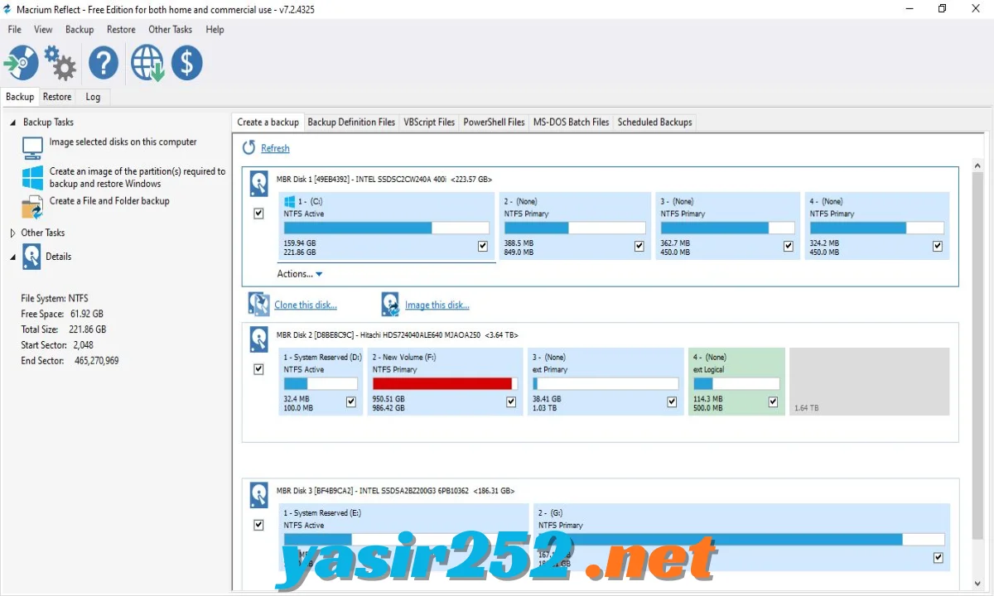Open the gears settings toolbar icon
This screenshot has height=596, width=994.
(x=60, y=63)
